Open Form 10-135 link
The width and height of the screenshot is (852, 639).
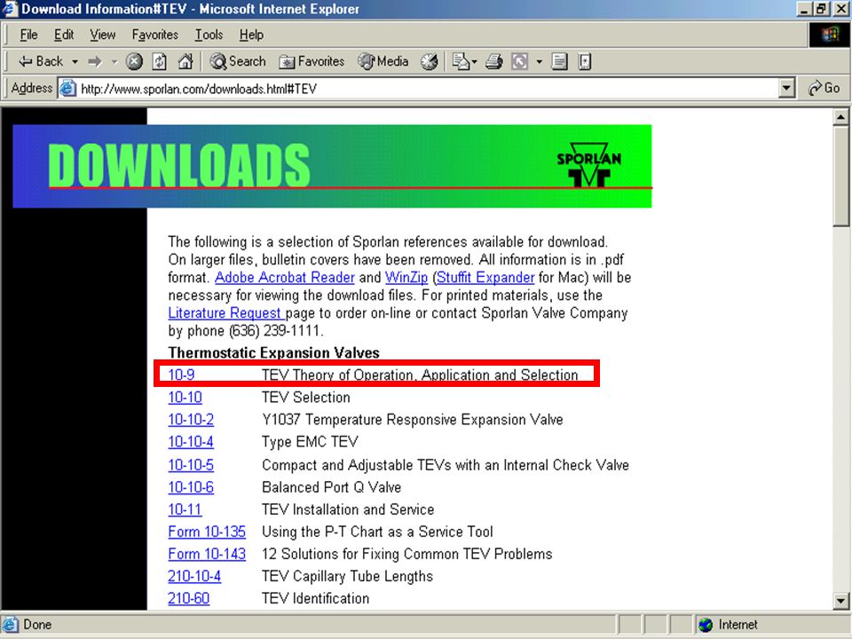(x=207, y=532)
